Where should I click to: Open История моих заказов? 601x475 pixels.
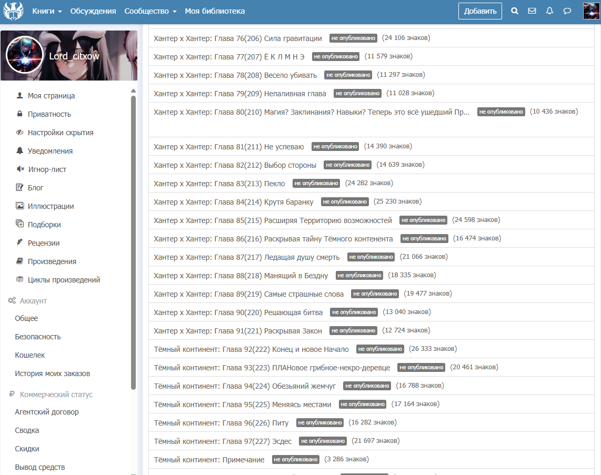click(x=53, y=373)
